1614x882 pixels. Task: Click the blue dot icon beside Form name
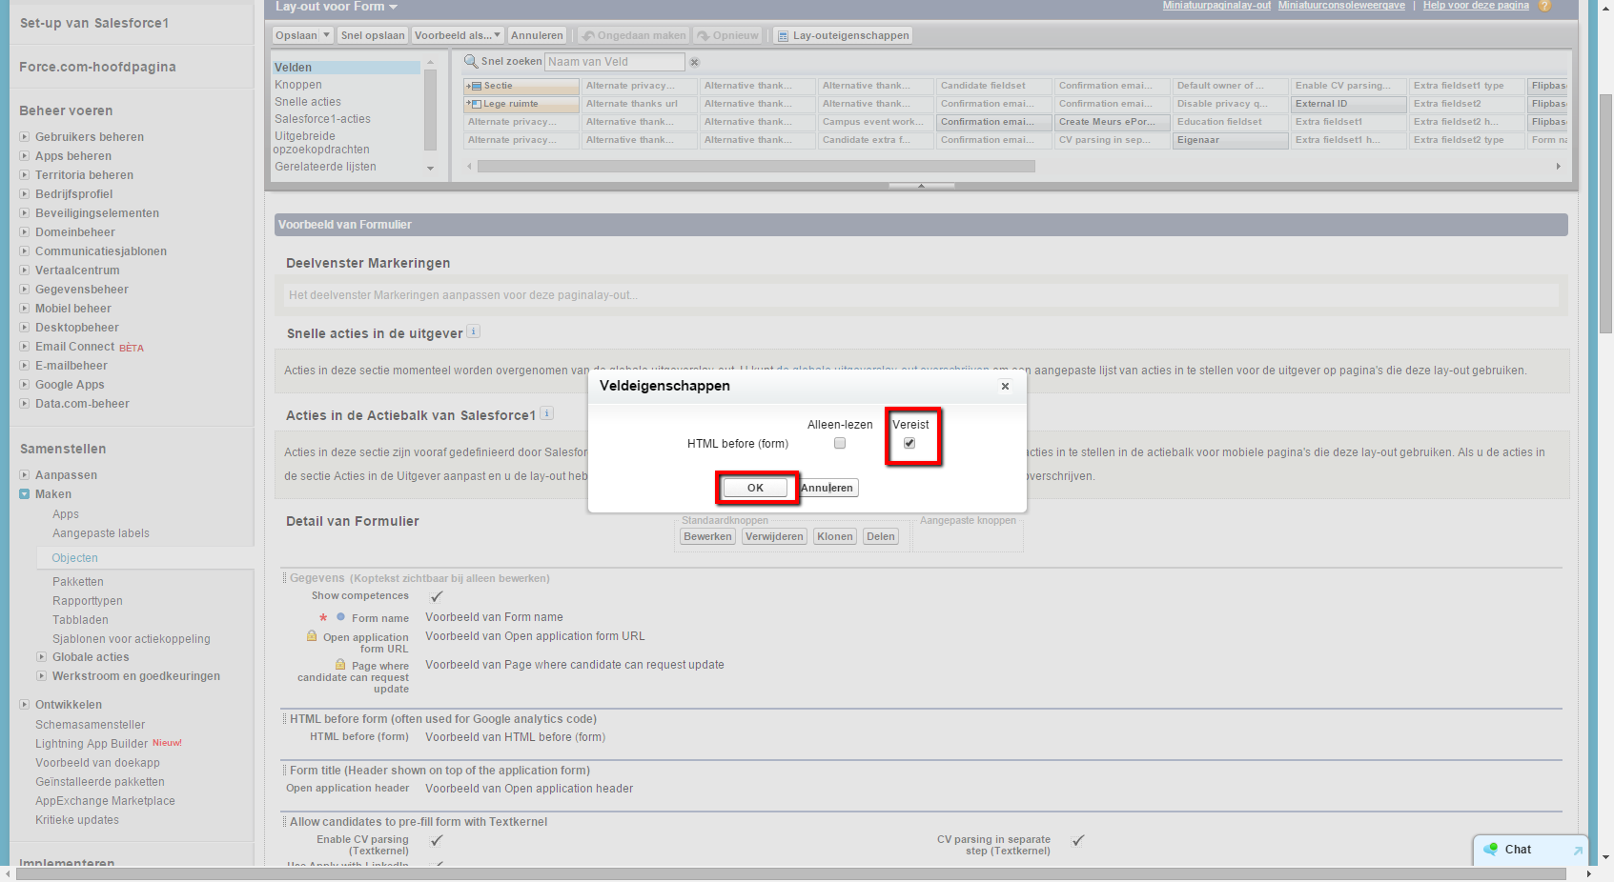tap(340, 617)
